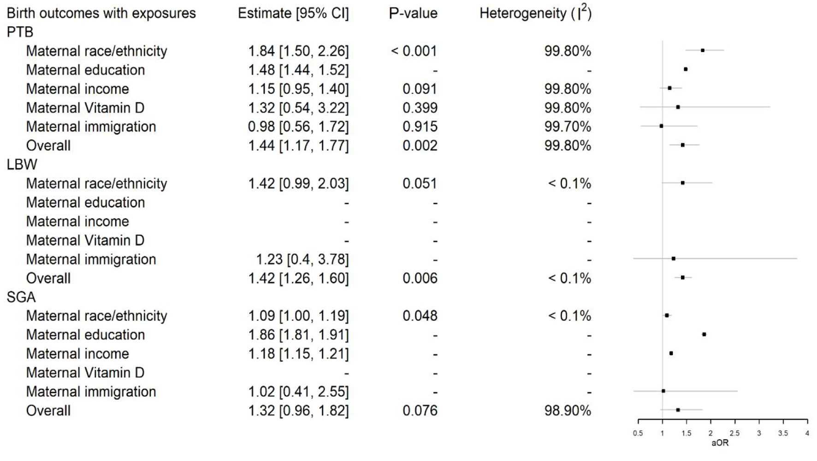
Task: Click the PTB section heading
Action: coord(20,32)
